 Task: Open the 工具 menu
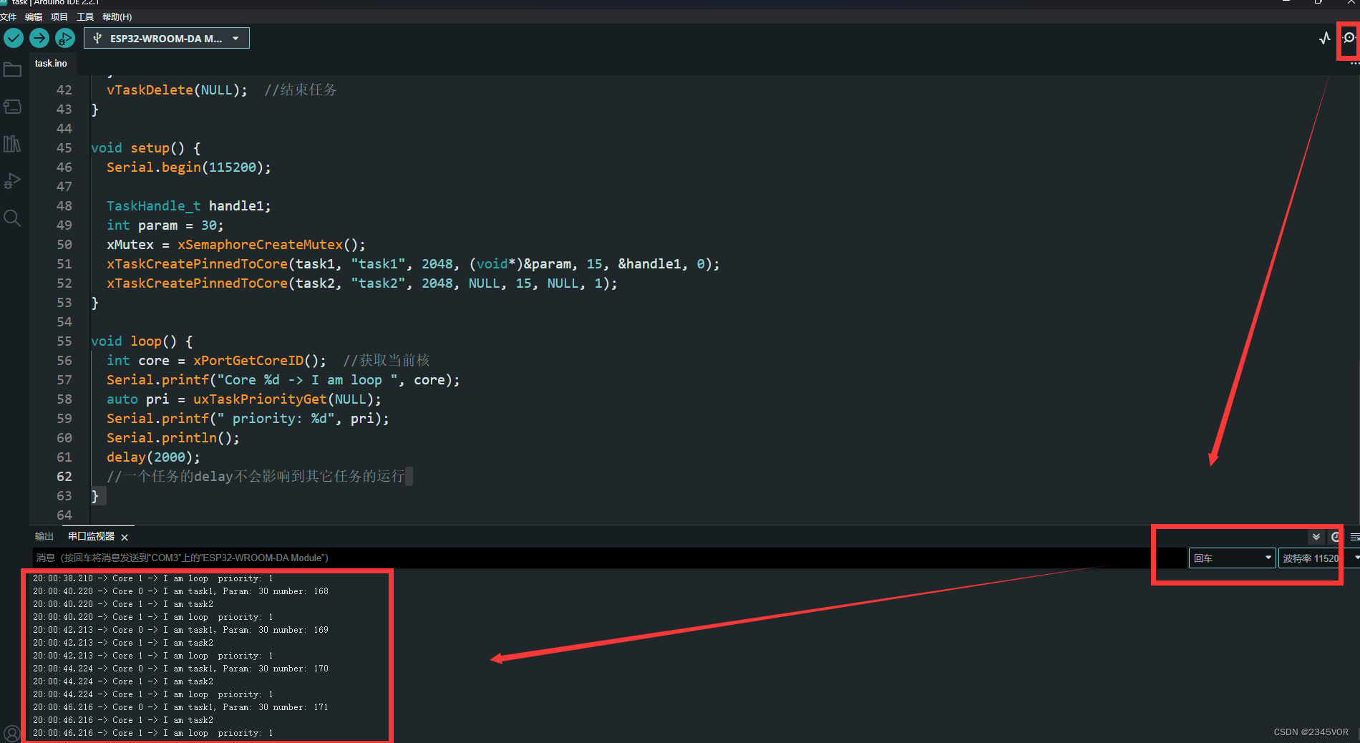(x=85, y=16)
